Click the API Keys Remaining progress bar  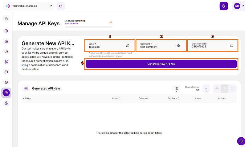(88, 27)
